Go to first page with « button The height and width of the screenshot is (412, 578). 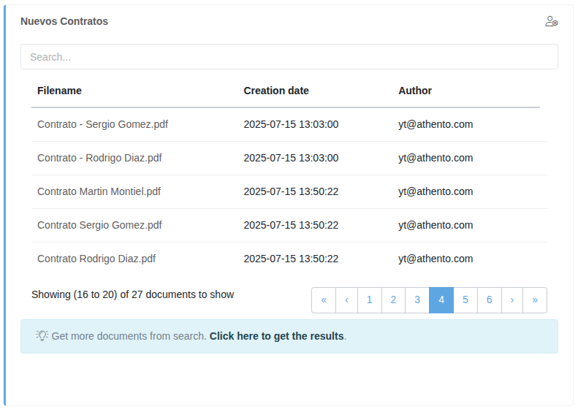324,300
